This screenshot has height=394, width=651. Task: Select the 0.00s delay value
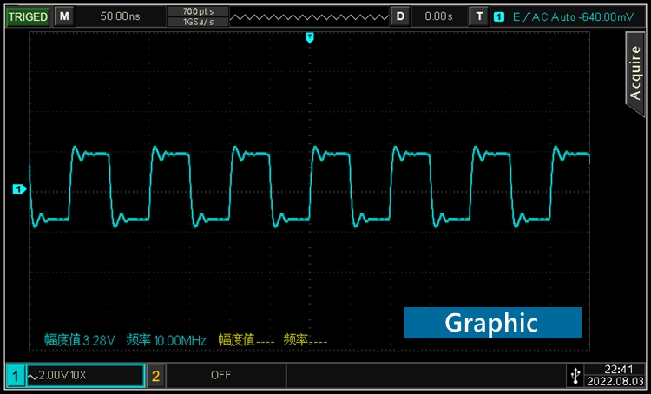[x=438, y=16]
